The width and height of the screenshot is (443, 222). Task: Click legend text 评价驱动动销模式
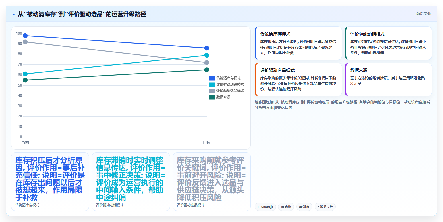click(230, 85)
